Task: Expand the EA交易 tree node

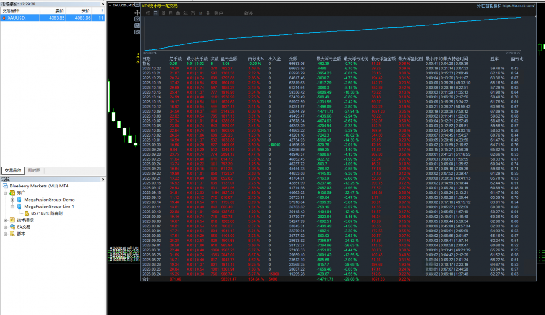Action: click(x=5, y=227)
